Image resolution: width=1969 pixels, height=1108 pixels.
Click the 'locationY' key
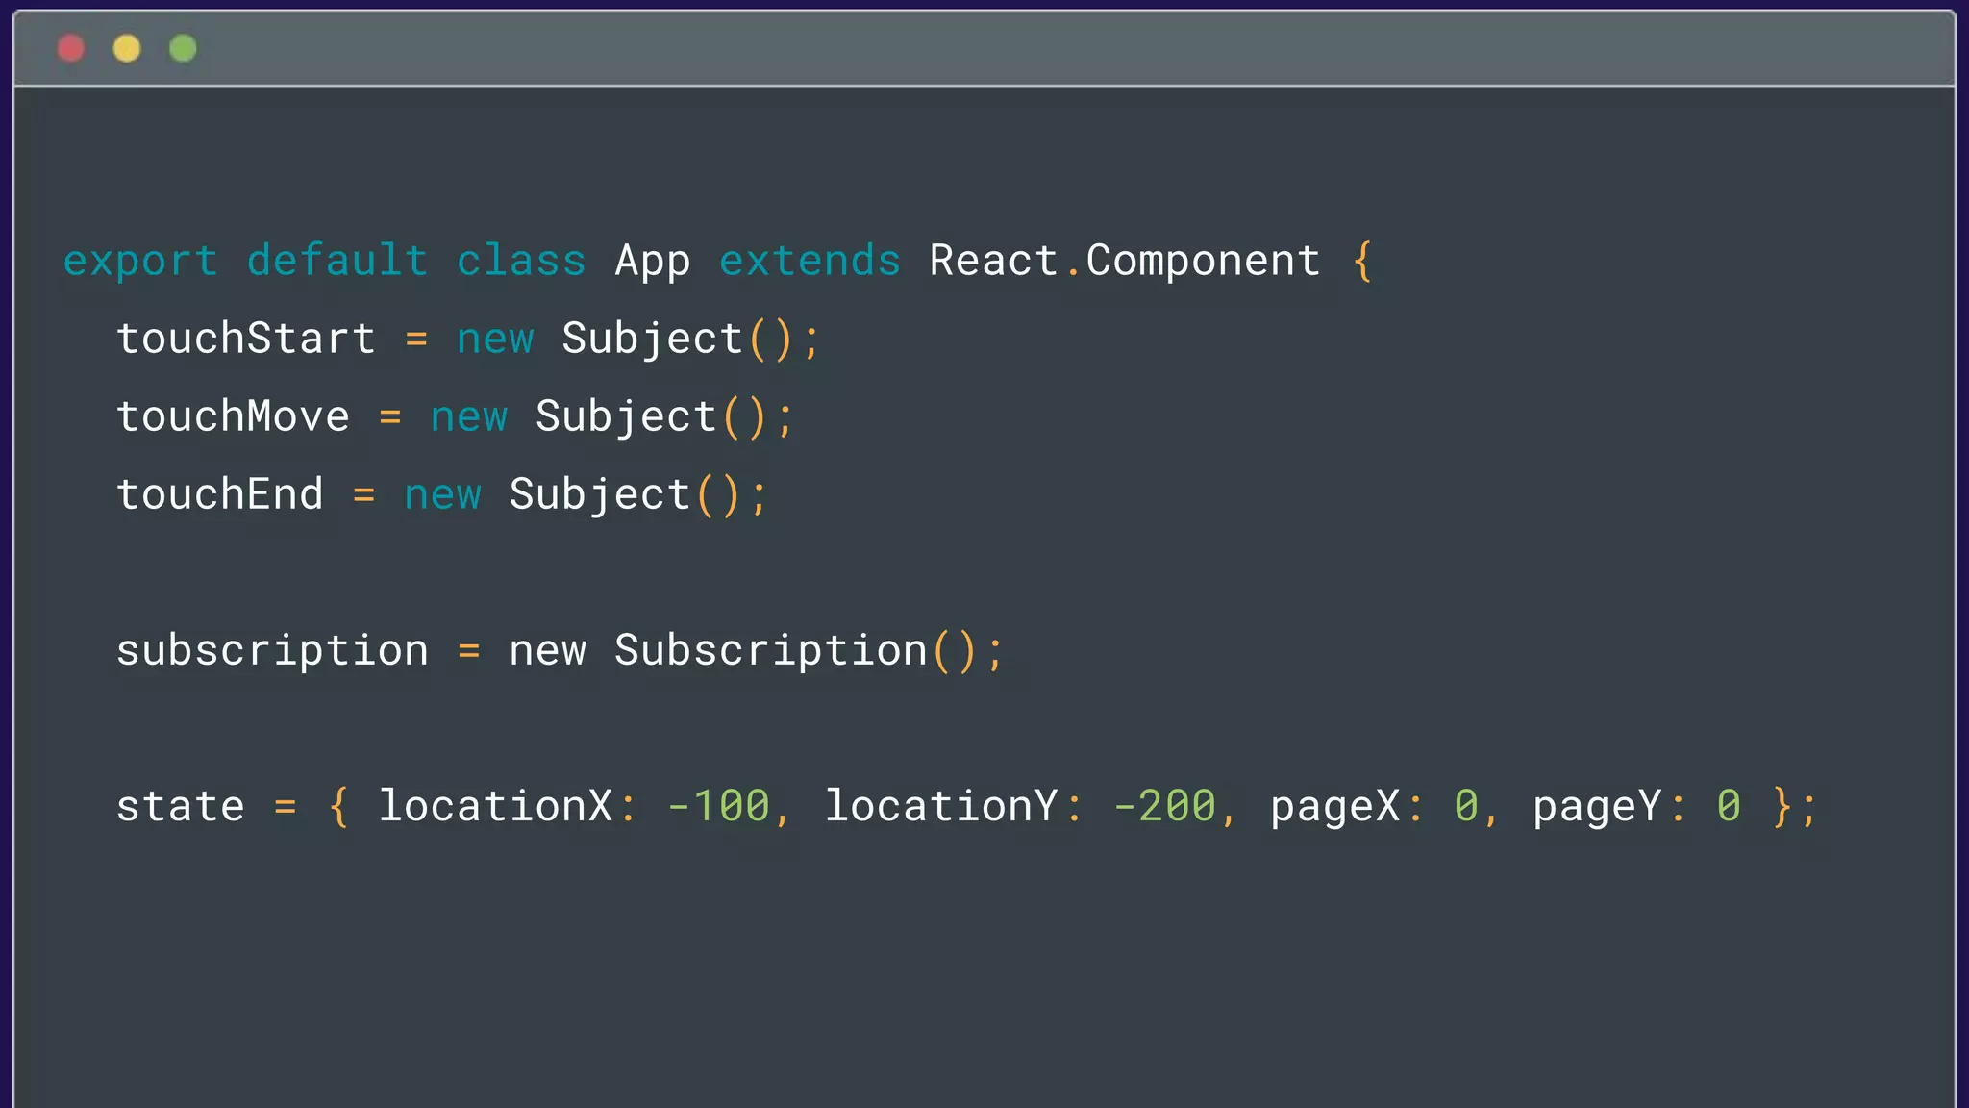941,806
